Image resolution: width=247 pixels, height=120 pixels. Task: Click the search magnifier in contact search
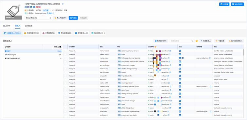(192, 41)
